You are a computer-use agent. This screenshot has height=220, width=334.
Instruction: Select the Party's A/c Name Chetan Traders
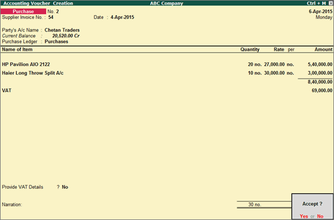(62, 30)
